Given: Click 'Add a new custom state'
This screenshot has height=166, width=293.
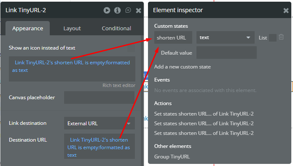Looking at the screenshot, I should pyautogui.click(x=183, y=67).
